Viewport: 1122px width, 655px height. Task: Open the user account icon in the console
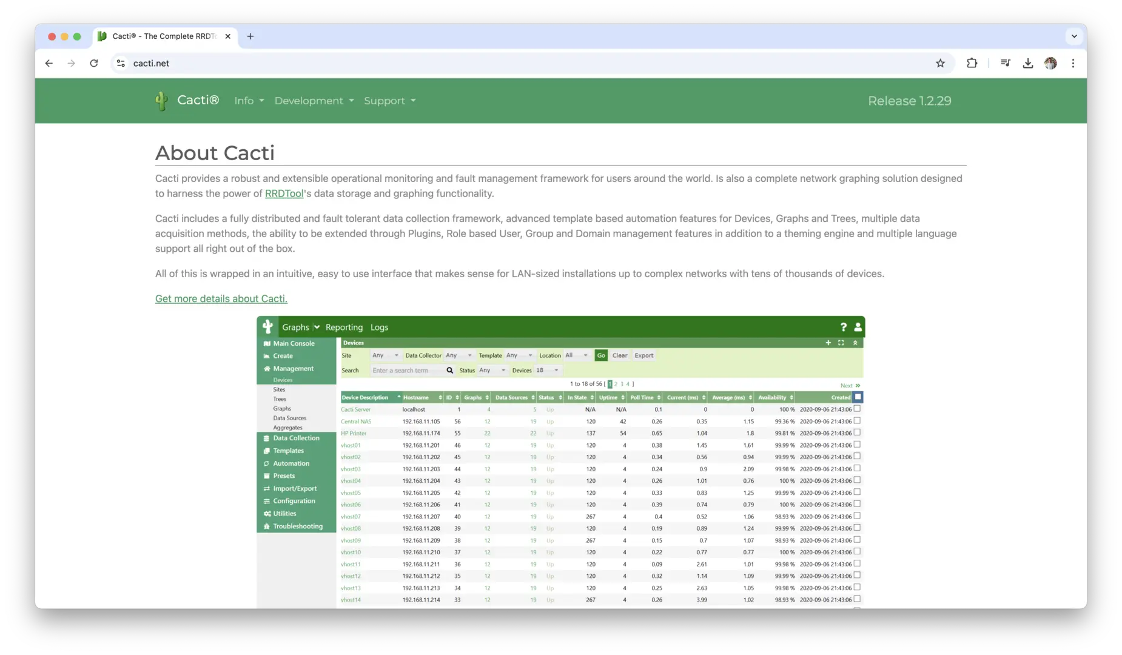click(858, 327)
